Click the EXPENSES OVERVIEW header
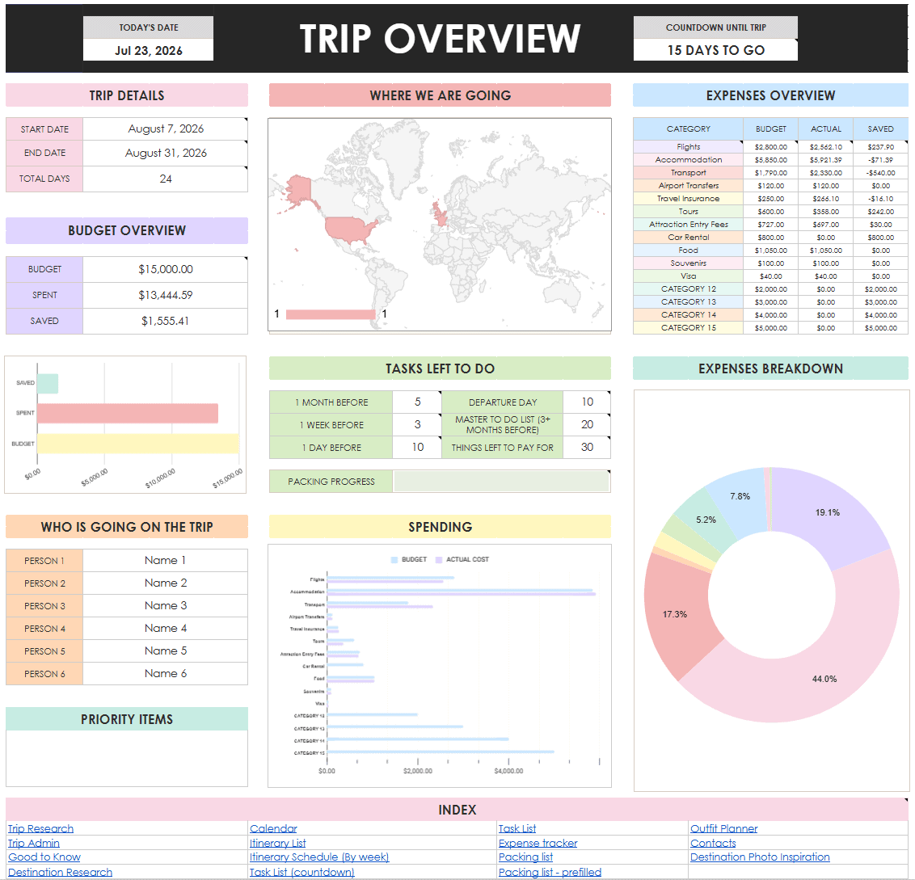915x880 pixels. 770,95
